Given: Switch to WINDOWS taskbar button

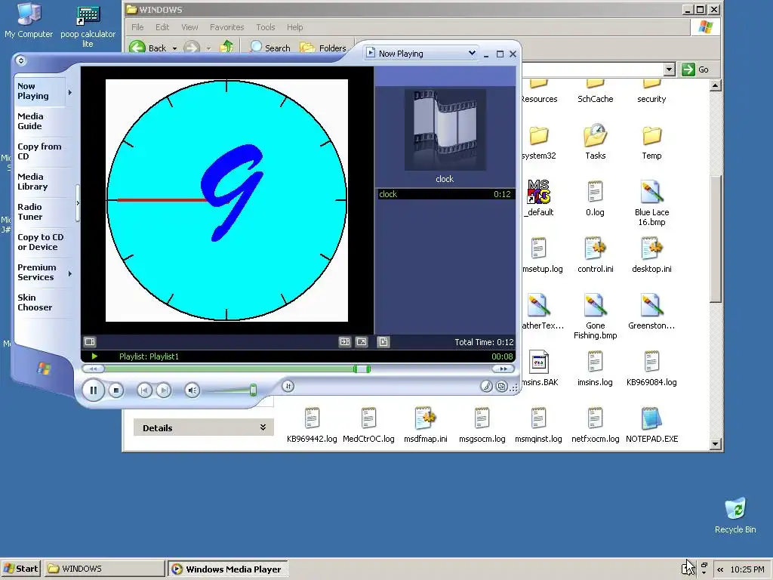Looking at the screenshot, I should point(104,569).
